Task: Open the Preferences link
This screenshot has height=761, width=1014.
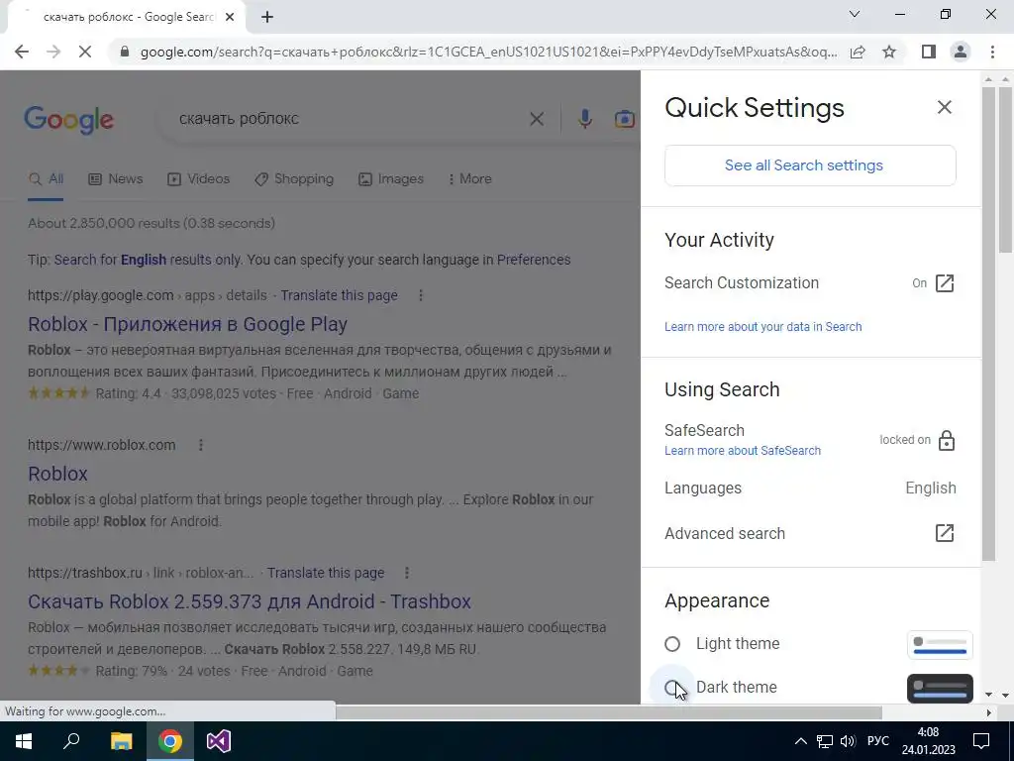Action: point(534,261)
